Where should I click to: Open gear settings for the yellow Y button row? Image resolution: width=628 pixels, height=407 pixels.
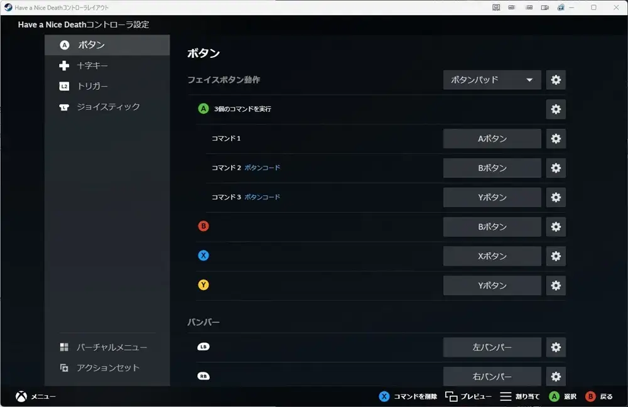(x=556, y=286)
